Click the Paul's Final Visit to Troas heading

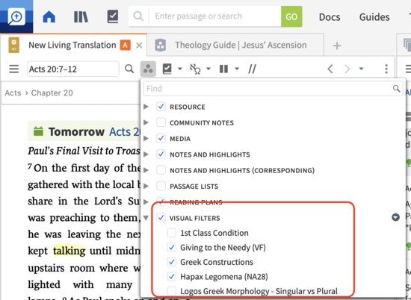coord(84,151)
